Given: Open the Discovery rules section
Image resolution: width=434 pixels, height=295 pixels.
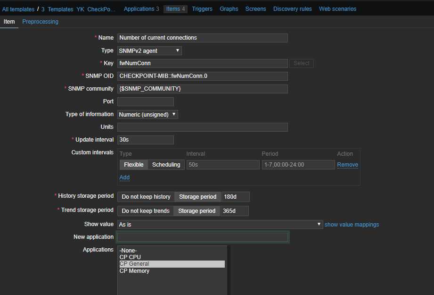Looking at the screenshot, I should pos(292,9).
